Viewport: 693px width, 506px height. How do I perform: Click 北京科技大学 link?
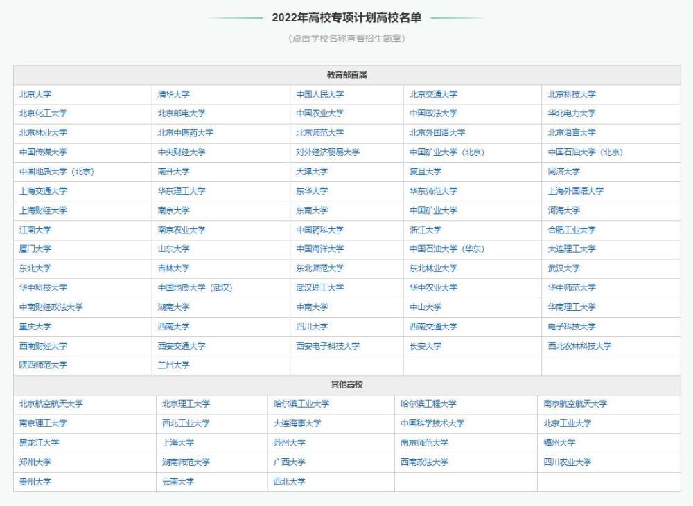[x=572, y=95]
